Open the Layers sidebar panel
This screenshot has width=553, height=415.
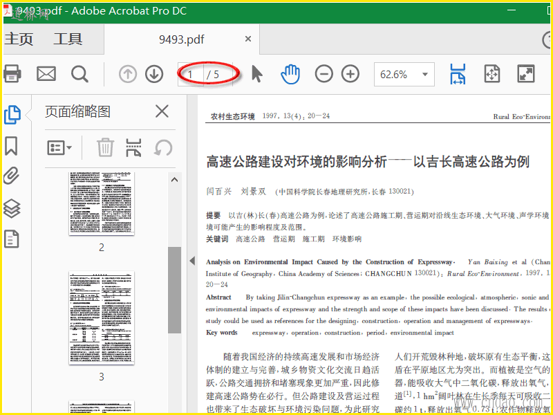(x=12, y=209)
